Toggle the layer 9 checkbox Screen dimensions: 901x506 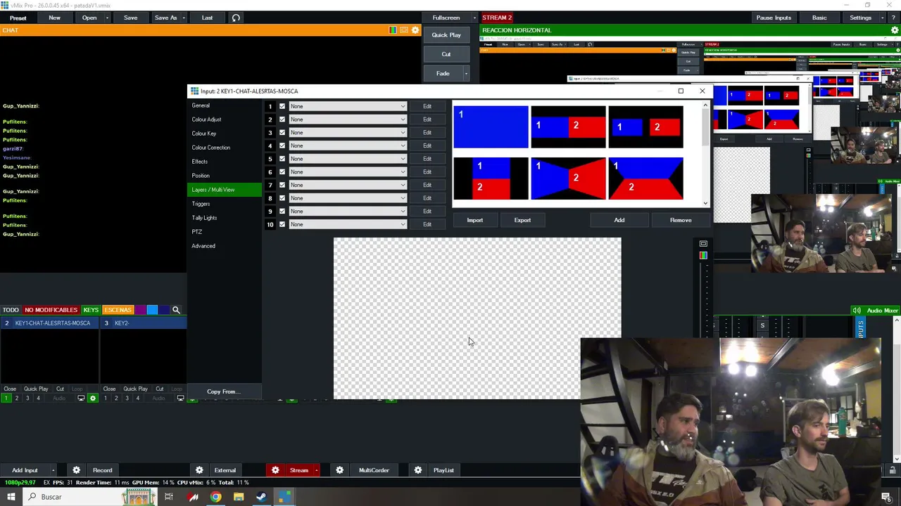(282, 211)
